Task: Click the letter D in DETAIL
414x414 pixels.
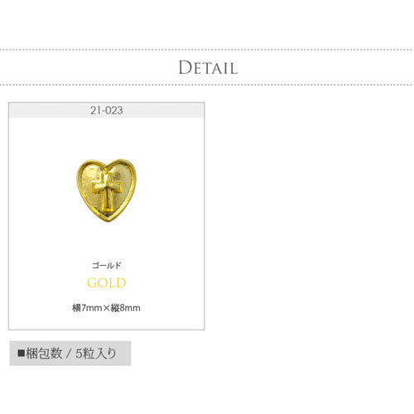Action: [185, 68]
